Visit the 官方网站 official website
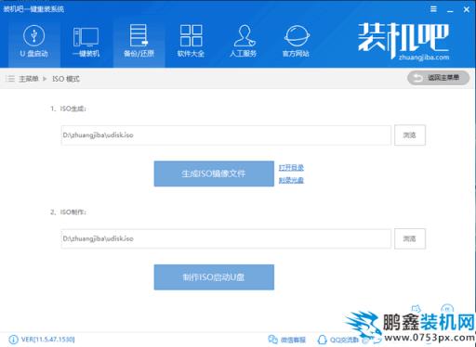This screenshot has height=347, width=476. [296, 42]
